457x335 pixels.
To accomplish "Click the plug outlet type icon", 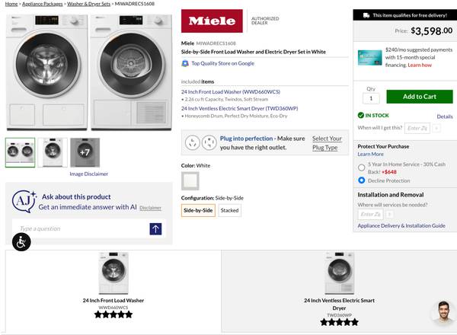I will tap(200, 142).
